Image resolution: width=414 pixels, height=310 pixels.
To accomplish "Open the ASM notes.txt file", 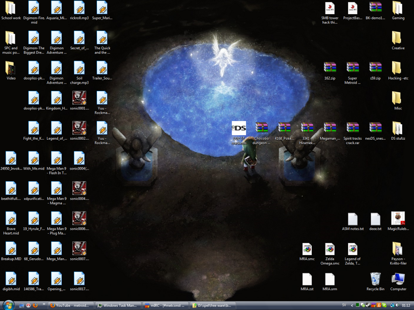I will pyautogui.click(x=353, y=219).
